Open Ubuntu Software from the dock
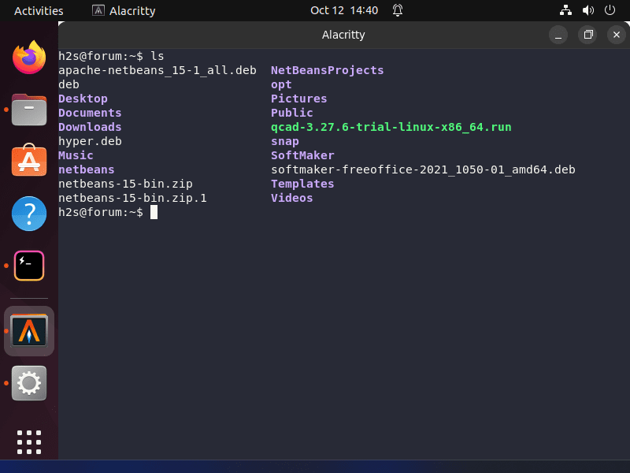 (x=28, y=162)
